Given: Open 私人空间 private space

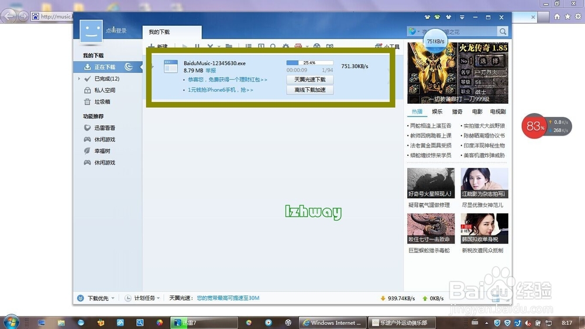Looking at the screenshot, I should [x=105, y=90].
